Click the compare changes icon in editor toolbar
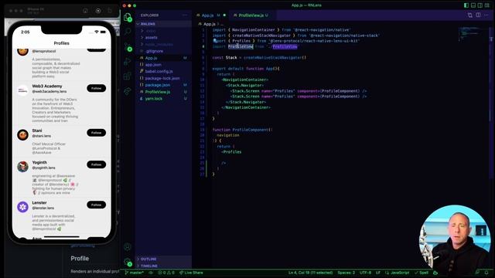This screenshot has height=278, width=495. (x=470, y=15)
